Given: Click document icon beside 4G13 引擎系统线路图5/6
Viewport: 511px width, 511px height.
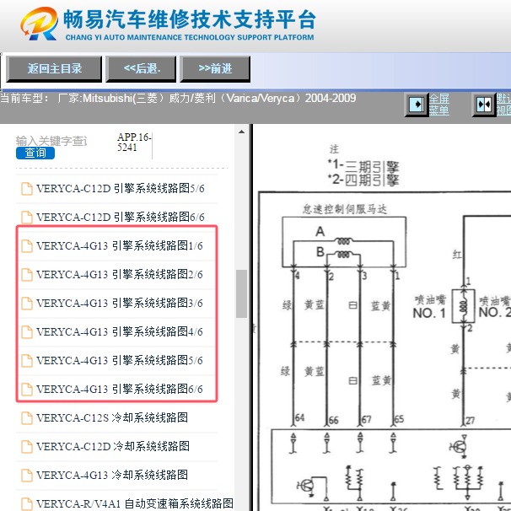Looking at the screenshot, I should 27,361.
